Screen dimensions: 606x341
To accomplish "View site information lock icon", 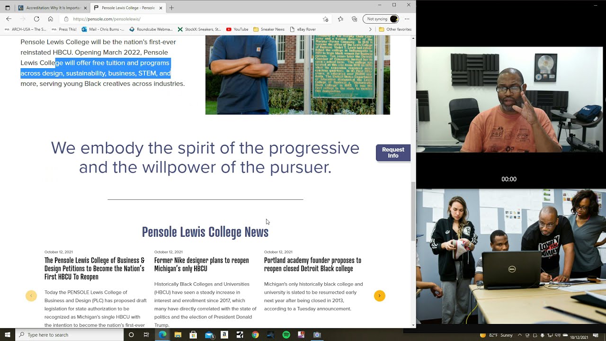I will pyautogui.click(x=66, y=19).
